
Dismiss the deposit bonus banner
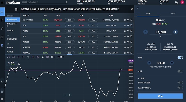coord(132,9)
